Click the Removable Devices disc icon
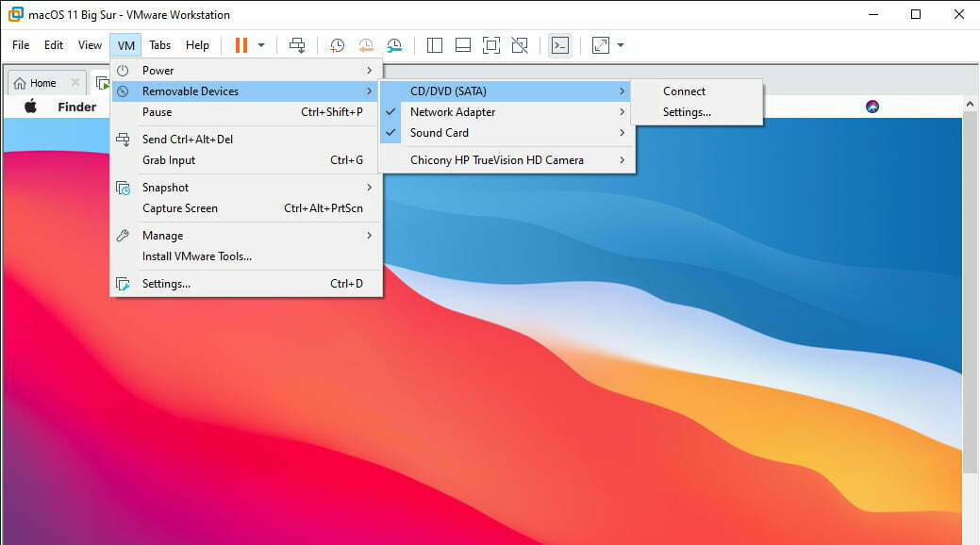 tap(124, 91)
